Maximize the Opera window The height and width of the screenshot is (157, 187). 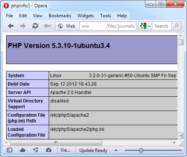pos(161,4)
